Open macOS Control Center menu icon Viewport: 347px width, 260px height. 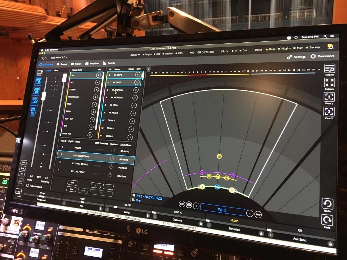click(x=332, y=36)
